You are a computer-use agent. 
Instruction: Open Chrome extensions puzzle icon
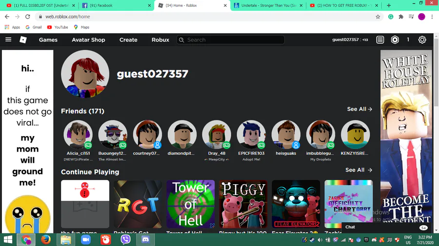click(x=401, y=17)
